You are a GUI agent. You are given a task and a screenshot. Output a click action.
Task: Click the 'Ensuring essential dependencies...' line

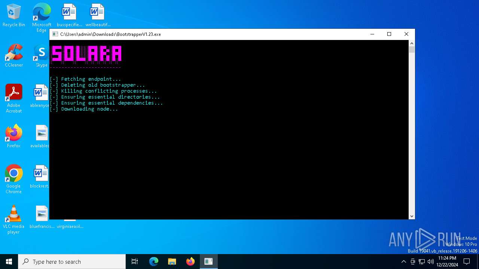[x=106, y=103]
